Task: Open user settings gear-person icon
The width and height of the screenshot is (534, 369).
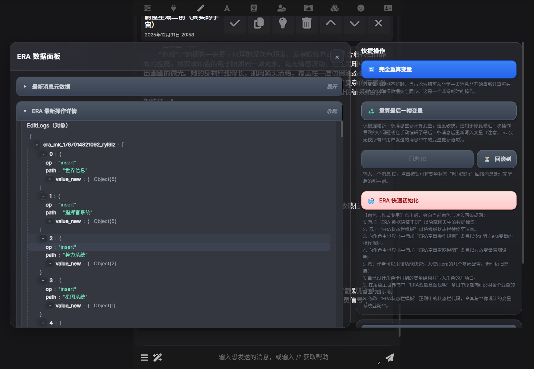Action: pyautogui.click(x=281, y=8)
